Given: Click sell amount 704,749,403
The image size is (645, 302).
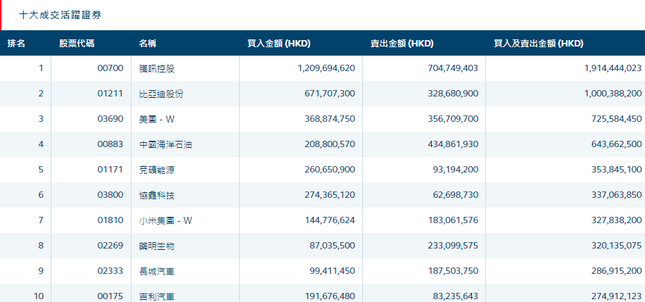Looking at the screenshot, I should 452,68.
